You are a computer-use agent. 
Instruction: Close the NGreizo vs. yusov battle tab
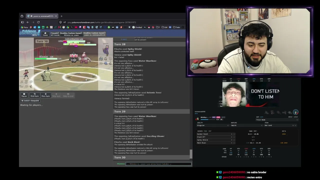[x=82, y=33]
